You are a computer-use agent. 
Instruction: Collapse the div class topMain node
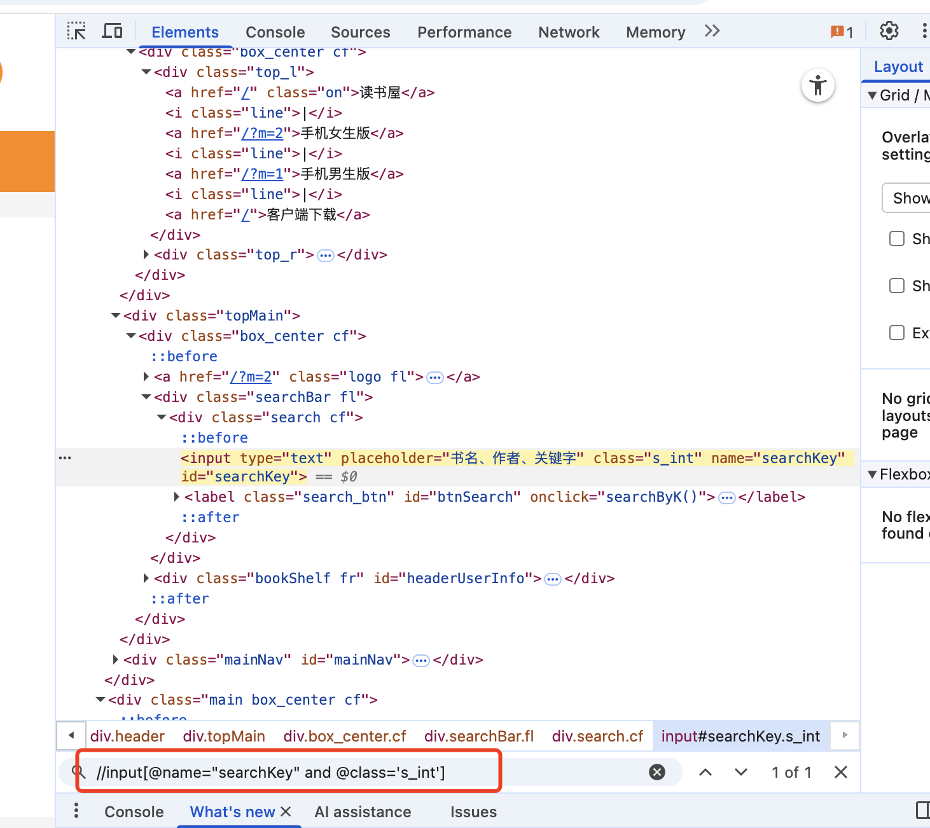point(116,315)
